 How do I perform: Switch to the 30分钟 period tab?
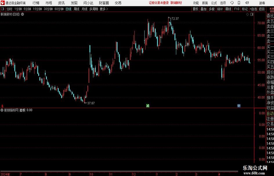click(48, 9)
